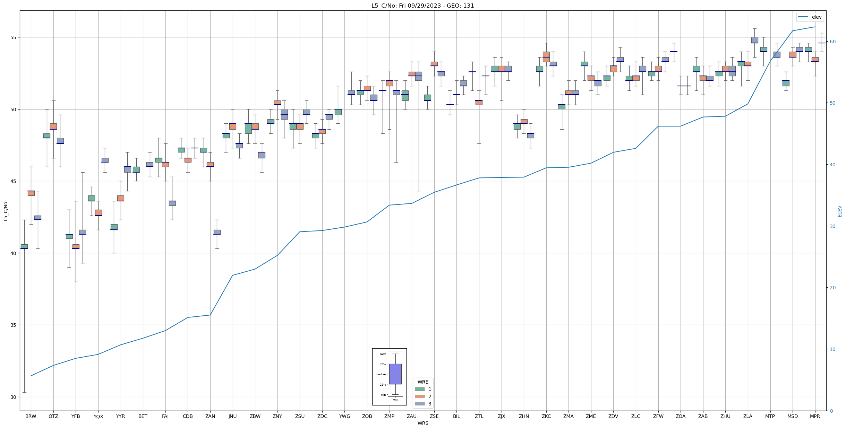Click the x-axis label 'ZAU'
The image size is (846, 429).
412,416
